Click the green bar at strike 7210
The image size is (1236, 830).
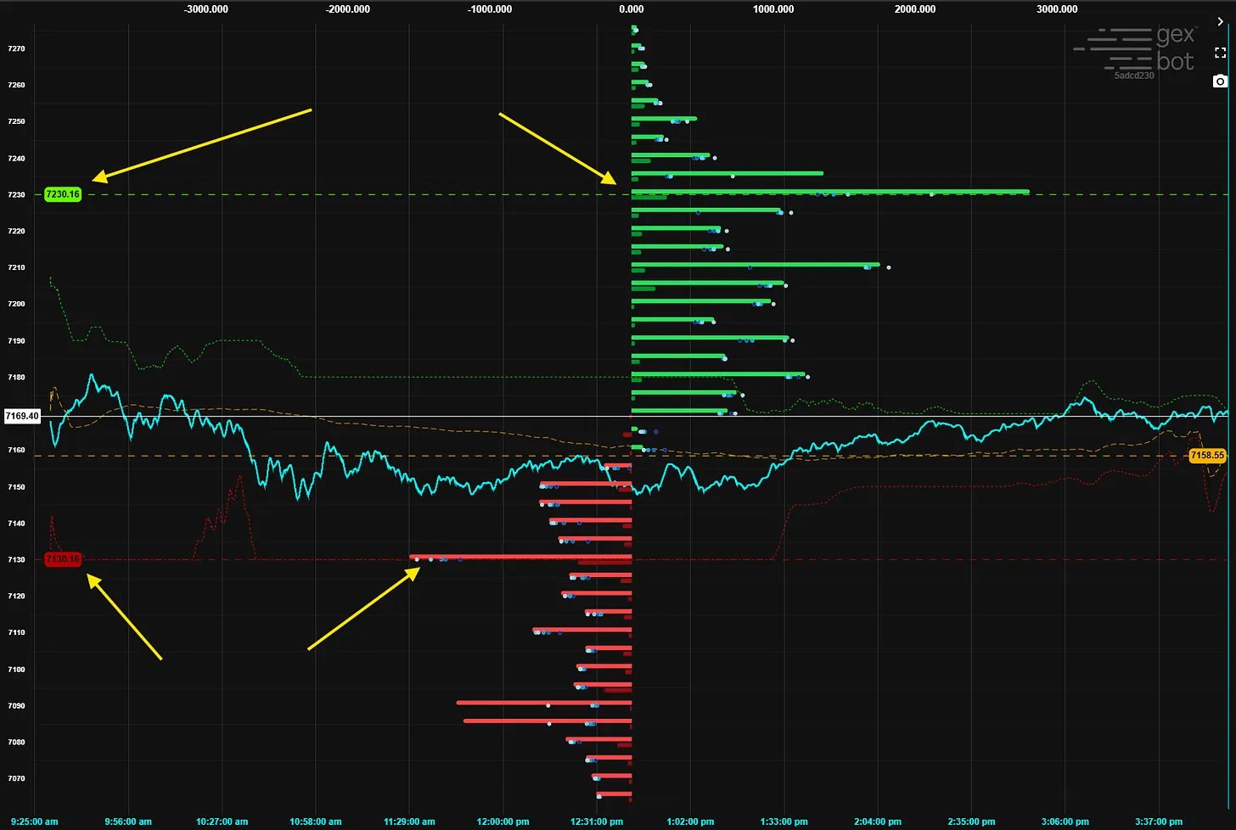[756, 265]
